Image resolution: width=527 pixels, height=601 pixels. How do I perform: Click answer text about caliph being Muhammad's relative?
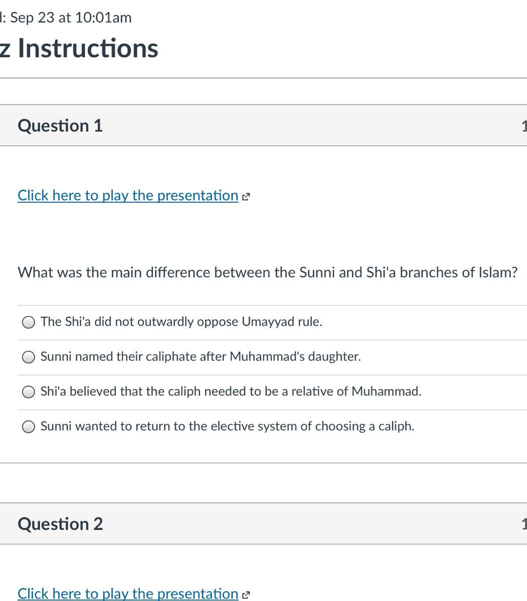pos(231,391)
